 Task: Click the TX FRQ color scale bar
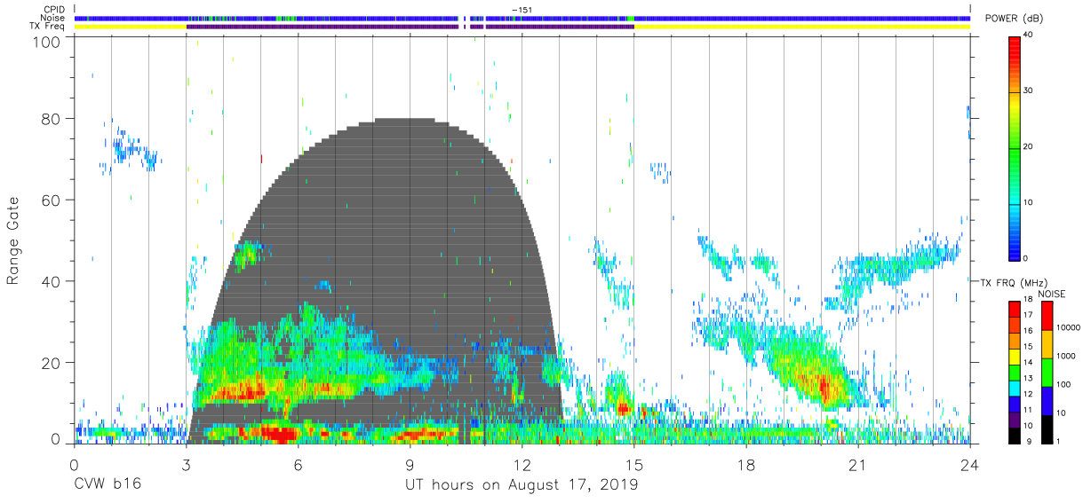pos(1015,371)
